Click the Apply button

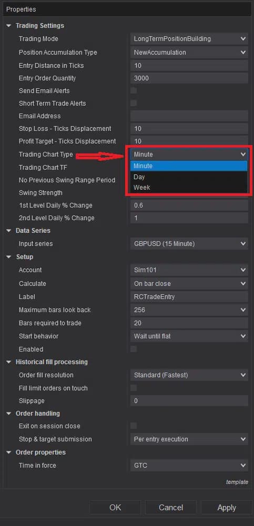click(227, 508)
